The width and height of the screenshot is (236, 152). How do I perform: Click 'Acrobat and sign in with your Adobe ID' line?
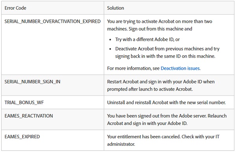pyautogui.click(x=147, y=123)
